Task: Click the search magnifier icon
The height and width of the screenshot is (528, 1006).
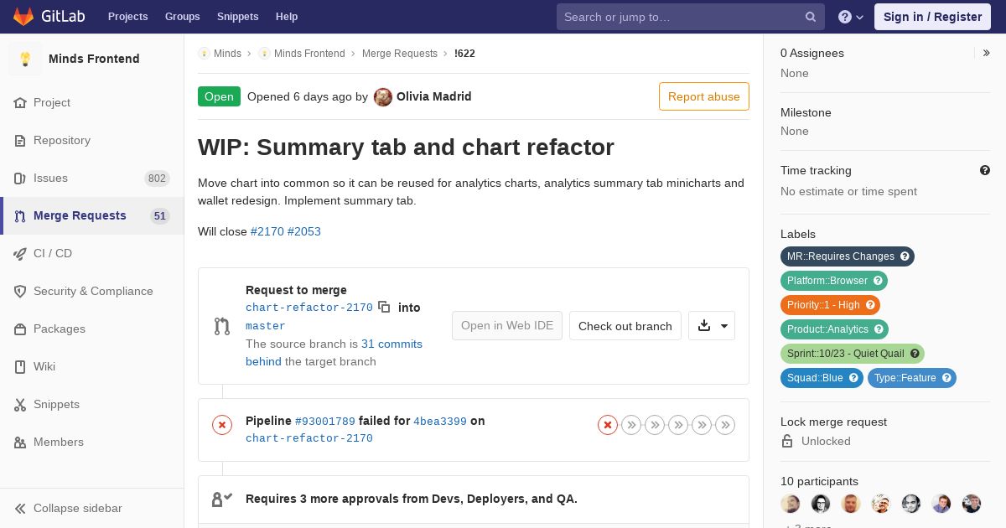Action: (811, 17)
